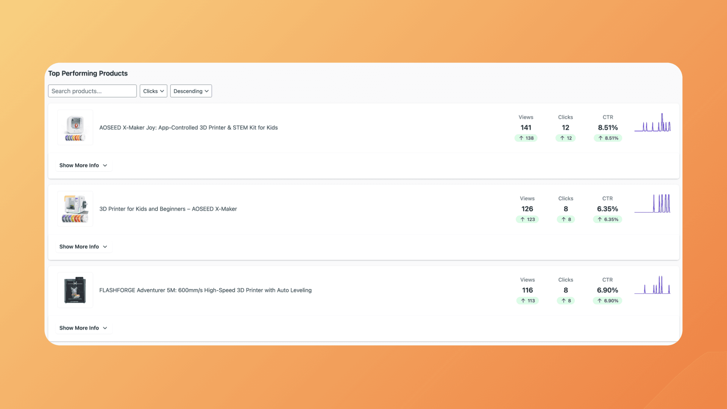The height and width of the screenshot is (409, 727).
Task: Expand Show More Info for AOSEED X-Maker Joy
Action: pyautogui.click(x=83, y=165)
